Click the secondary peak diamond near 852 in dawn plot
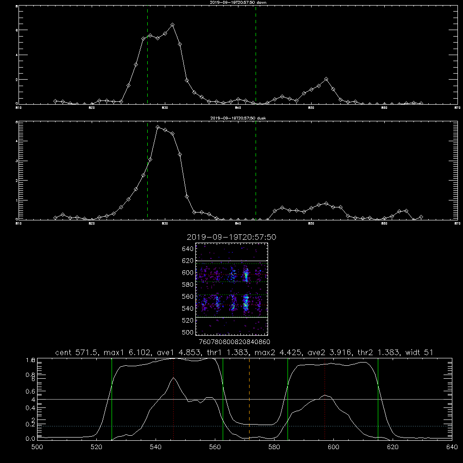This screenshot has width=463, height=463. [x=326, y=79]
